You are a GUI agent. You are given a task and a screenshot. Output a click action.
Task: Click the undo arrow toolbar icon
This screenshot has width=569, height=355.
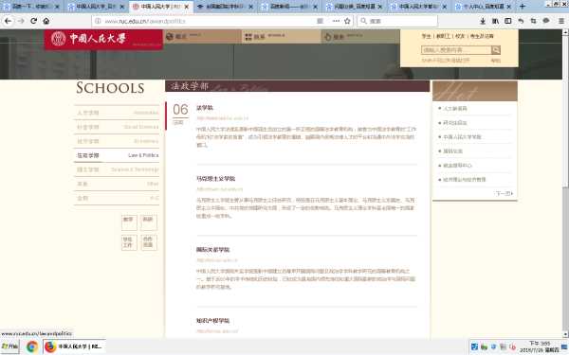[x=521, y=21]
